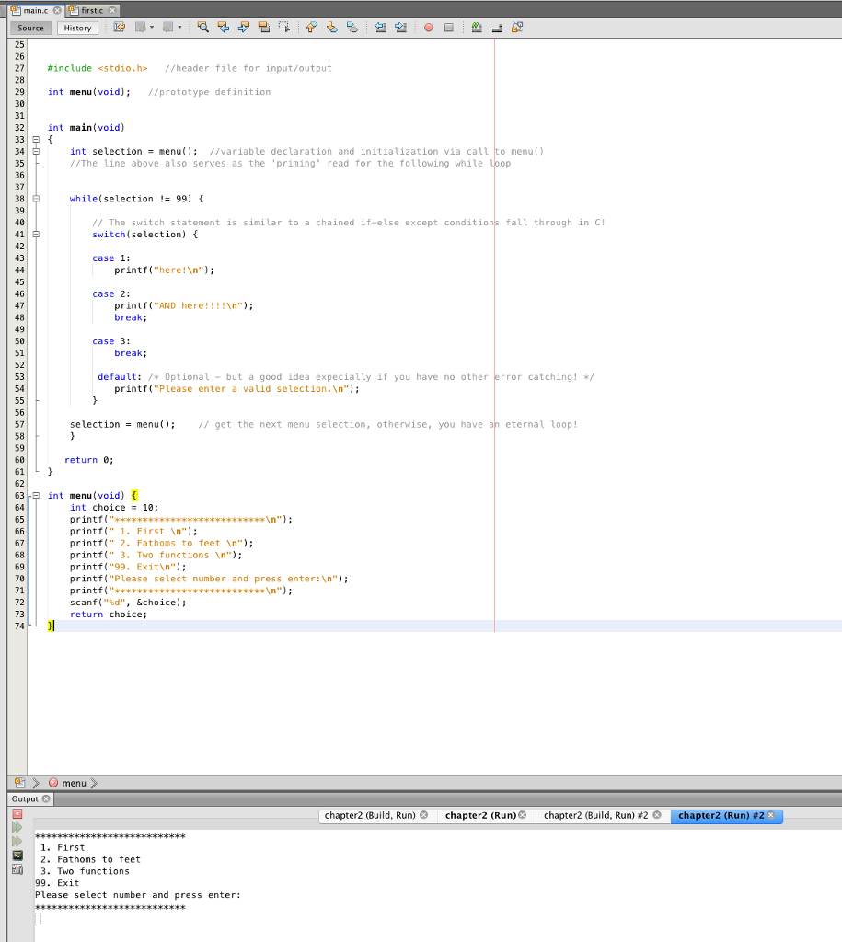The width and height of the screenshot is (842, 942).
Task: Click the lower green Re-run icon
Action: coord(17,841)
